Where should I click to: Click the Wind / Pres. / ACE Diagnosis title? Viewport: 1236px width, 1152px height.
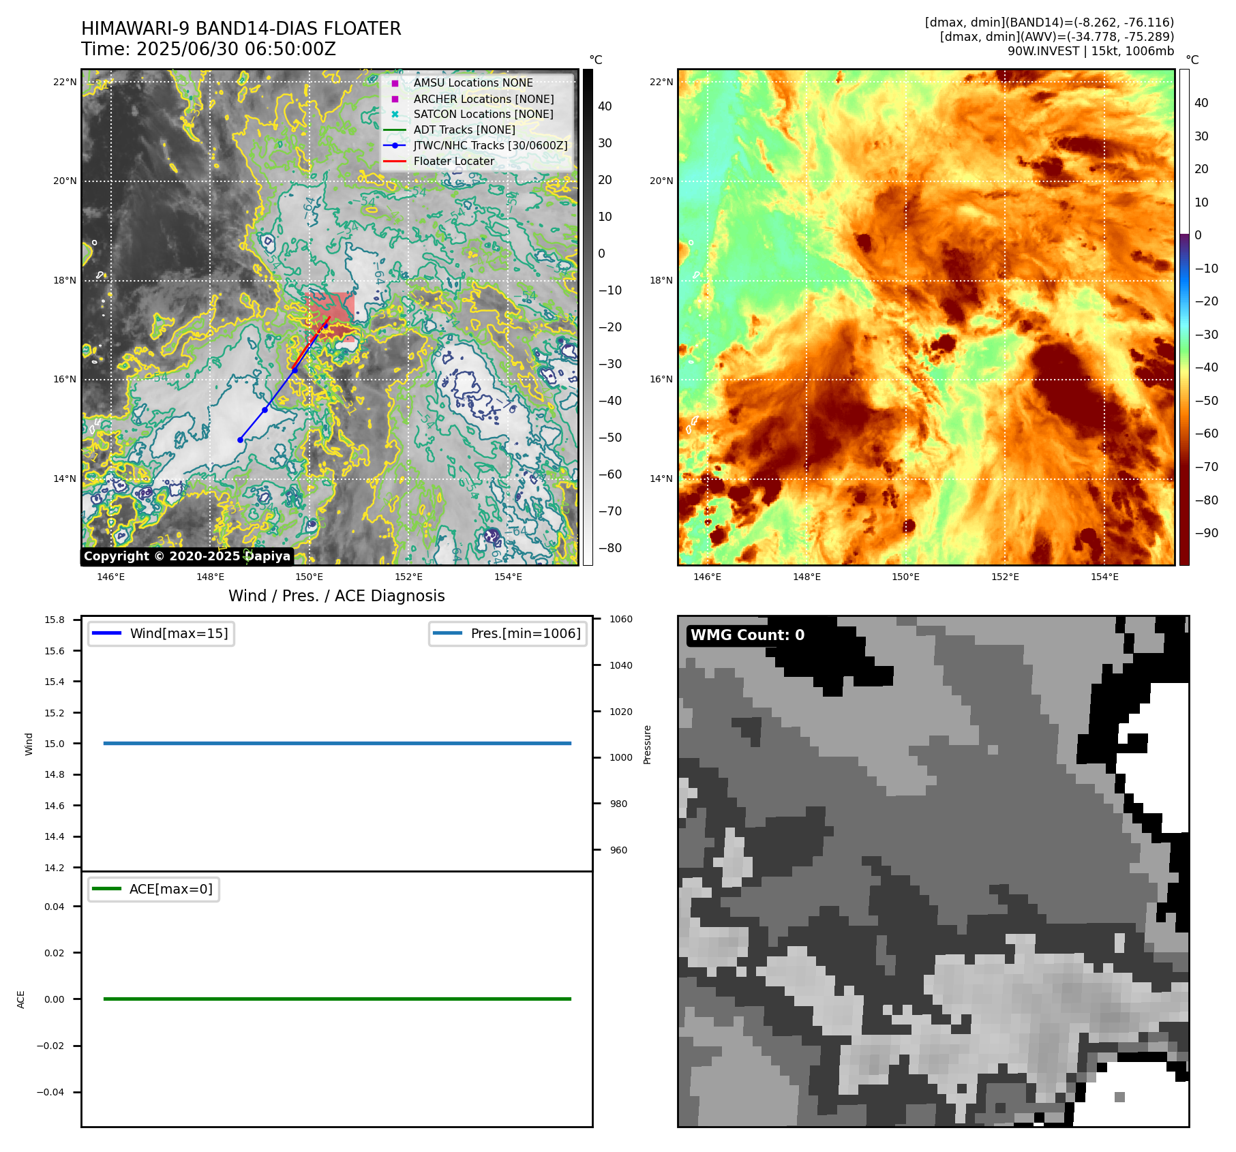pos(337,596)
